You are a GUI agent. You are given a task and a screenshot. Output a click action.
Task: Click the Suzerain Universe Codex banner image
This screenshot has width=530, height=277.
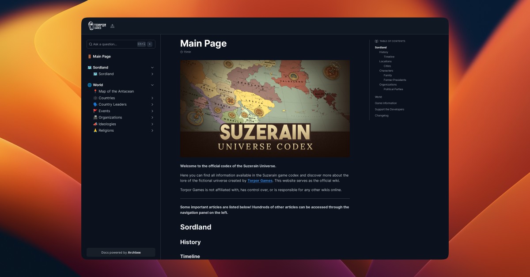coord(265,109)
